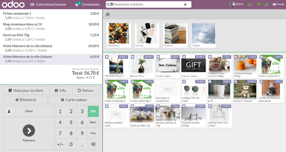Screen dimensions: 286x152
Task: Click the Fermer button
Action: point(278,4)
